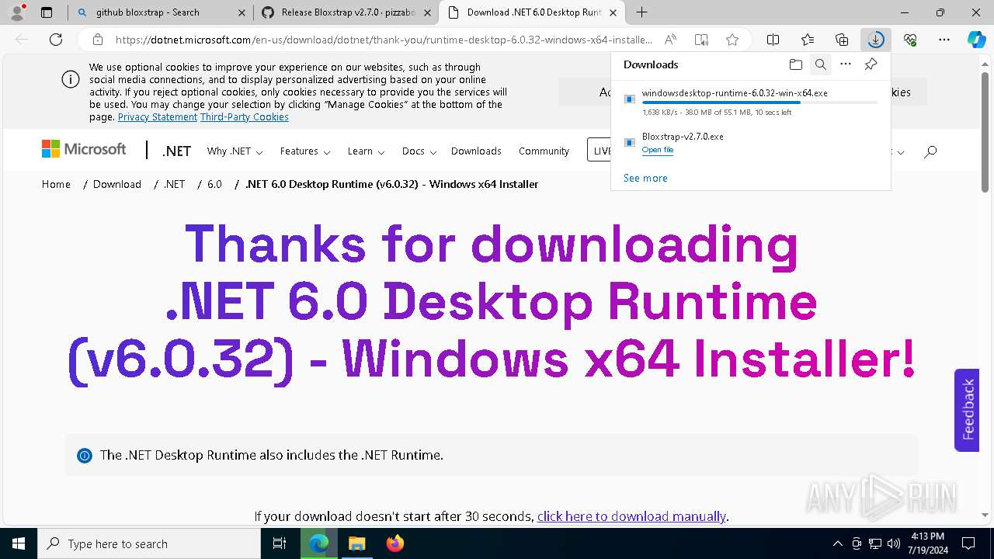
Task: Close the Release Bloxstrap v2.7.0 tab
Action: 427,12
